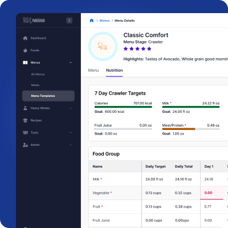Click the Milk target progress bar

point(191,107)
